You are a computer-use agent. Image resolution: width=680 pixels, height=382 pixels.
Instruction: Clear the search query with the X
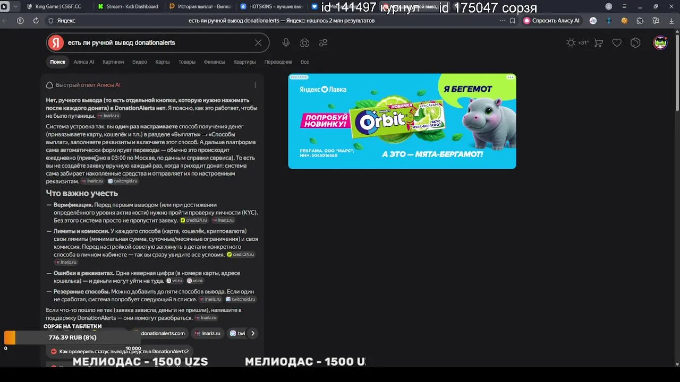coord(258,43)
